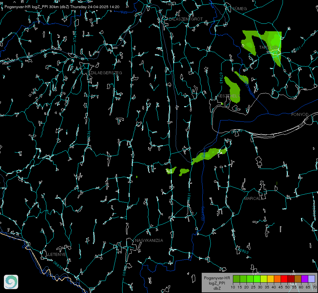The width and height of the screenshot is (318, 293).
Task: Click the road number 06831 label
Action: pyautogui.click(x=189, y=199)
